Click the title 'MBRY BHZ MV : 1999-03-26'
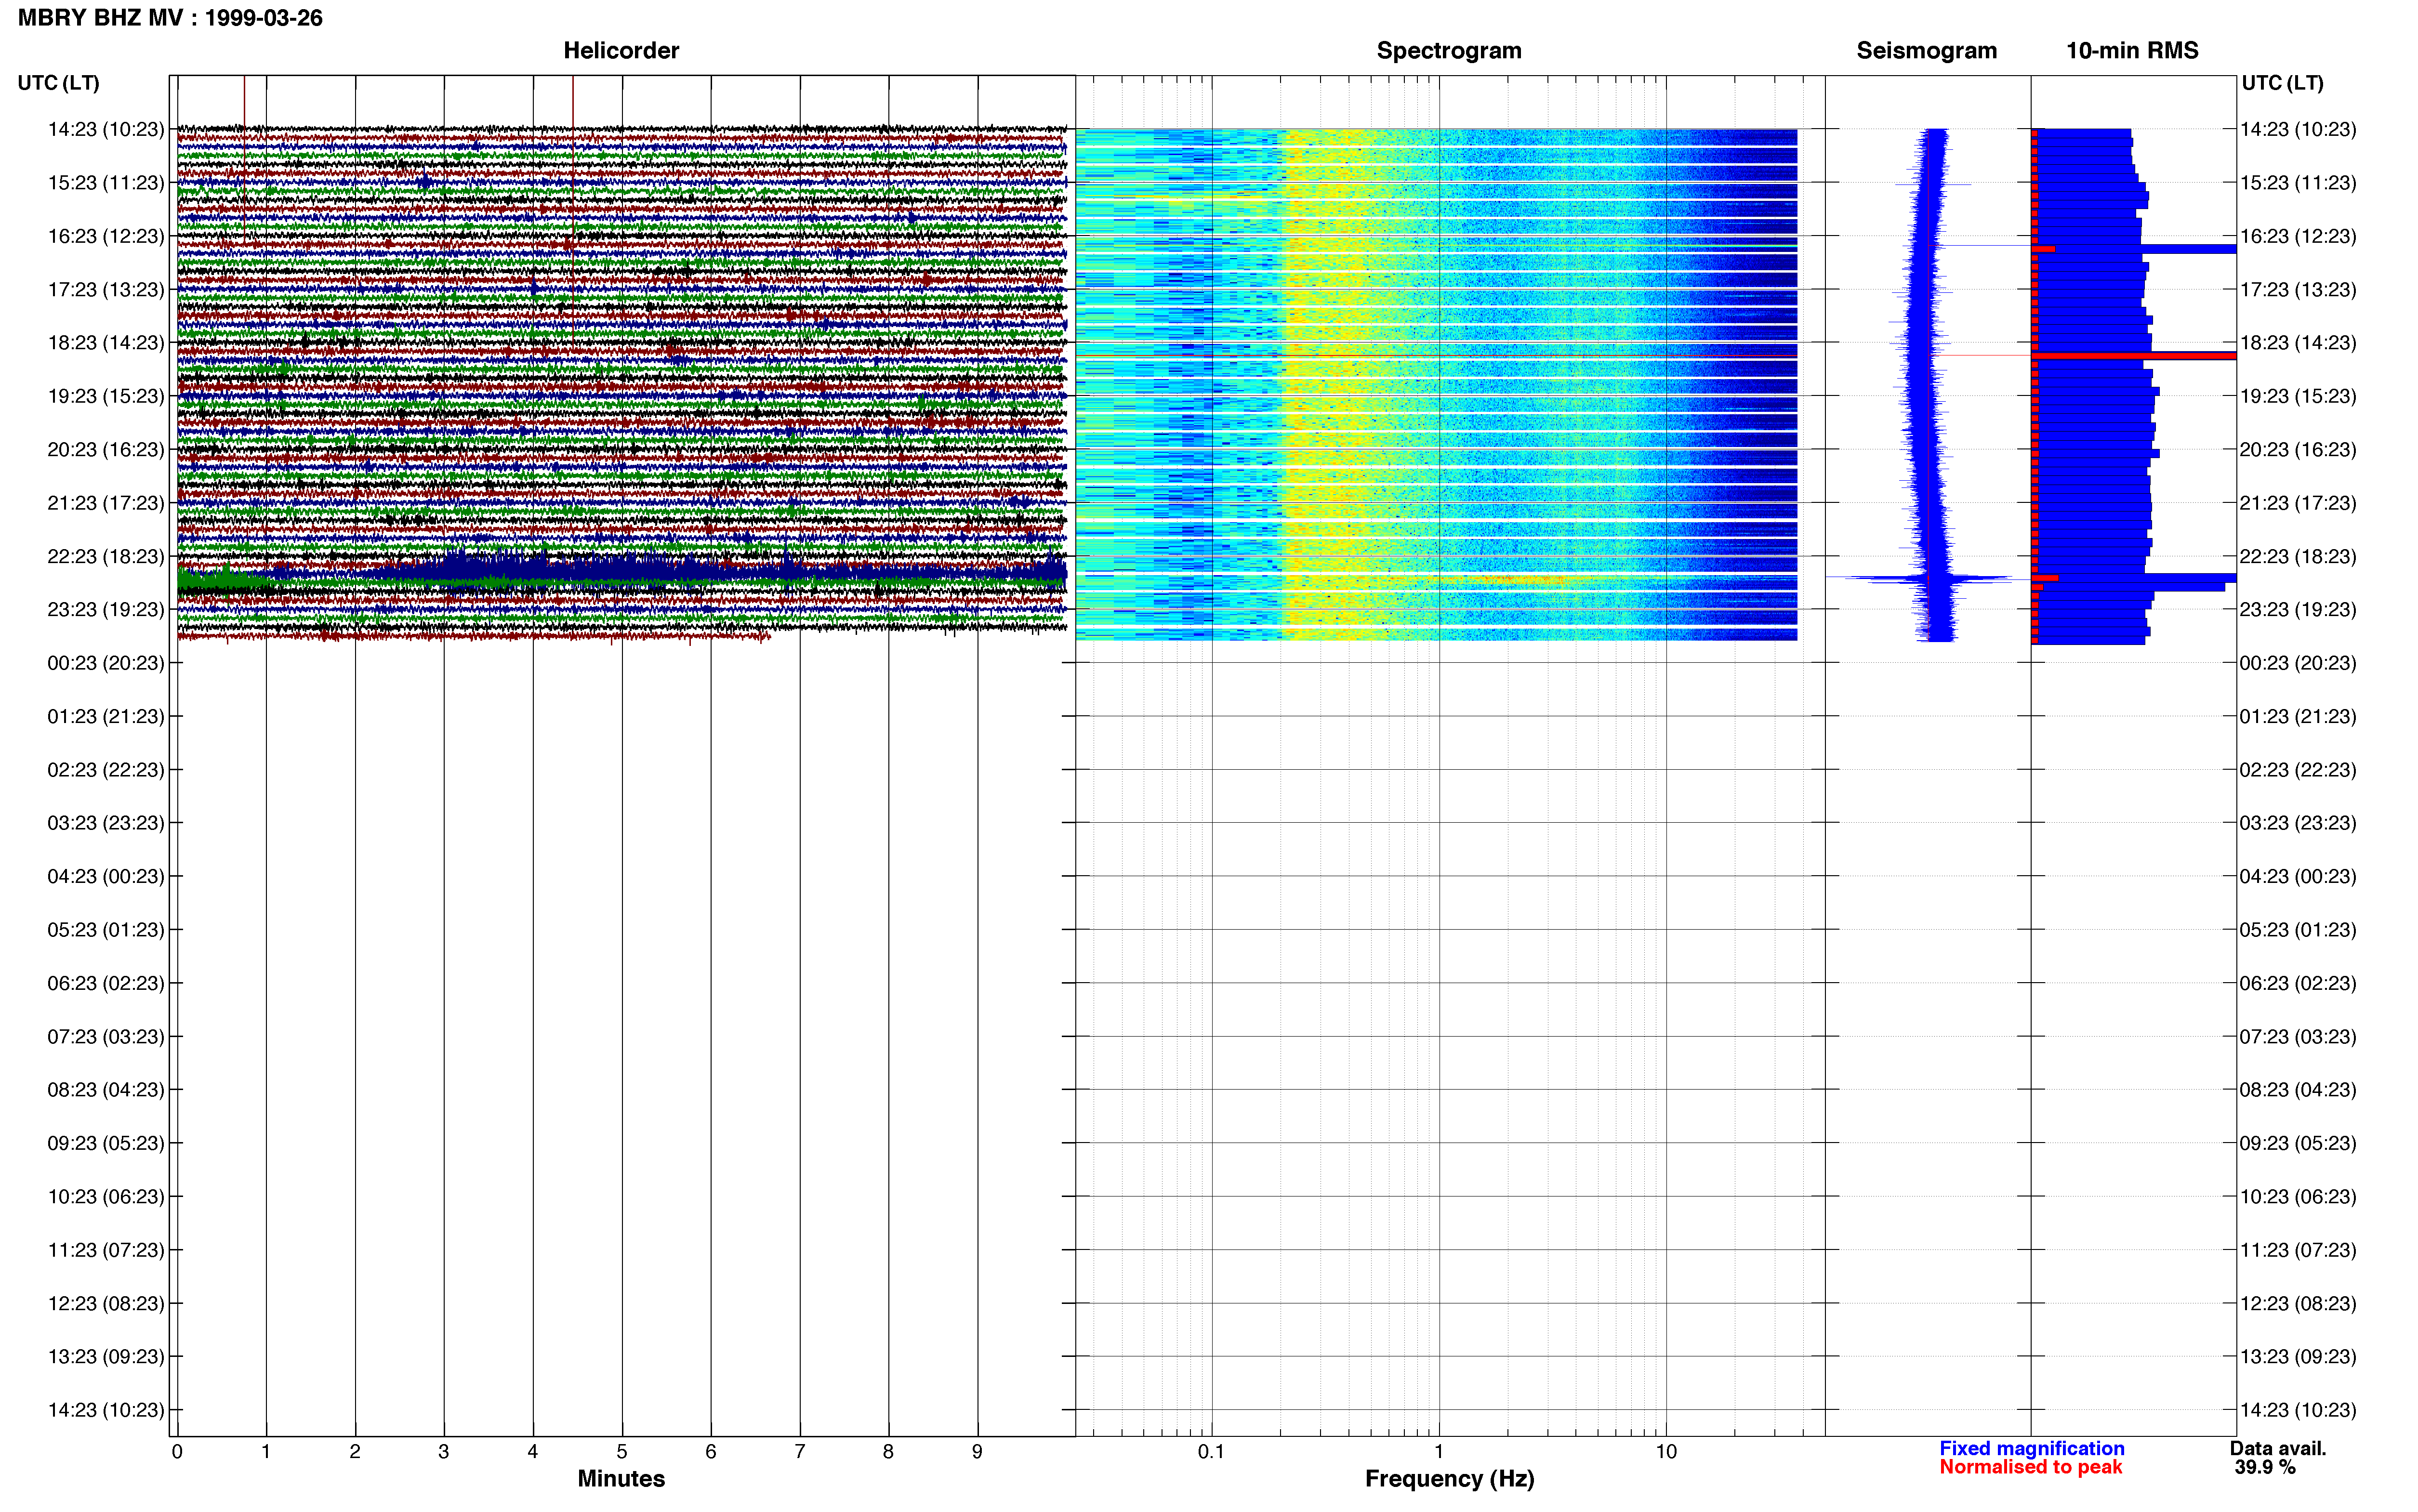 (x=170, y=18)
